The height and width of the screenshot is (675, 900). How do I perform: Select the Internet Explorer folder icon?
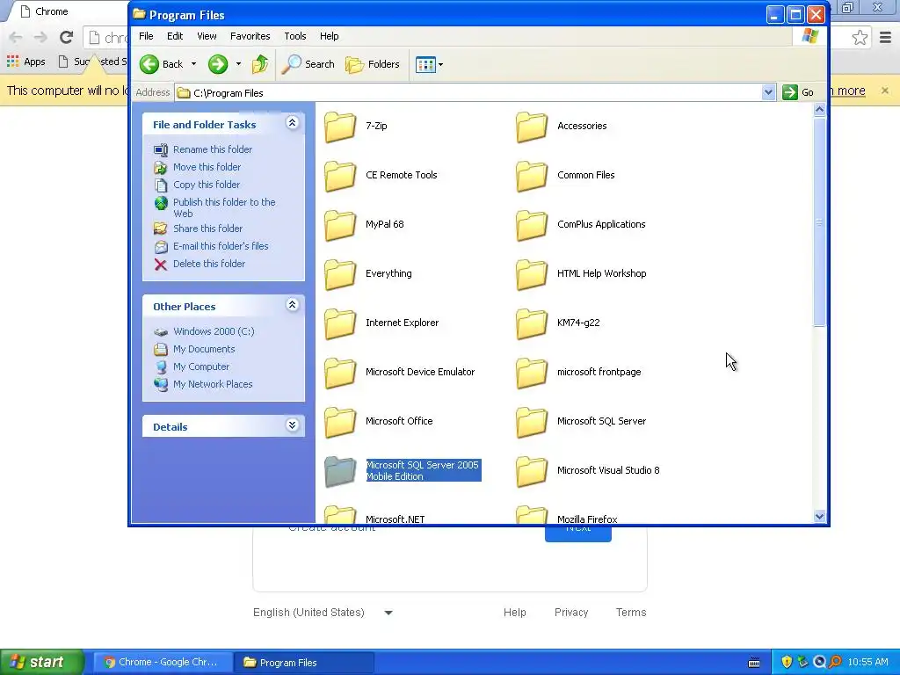point(340,324)
